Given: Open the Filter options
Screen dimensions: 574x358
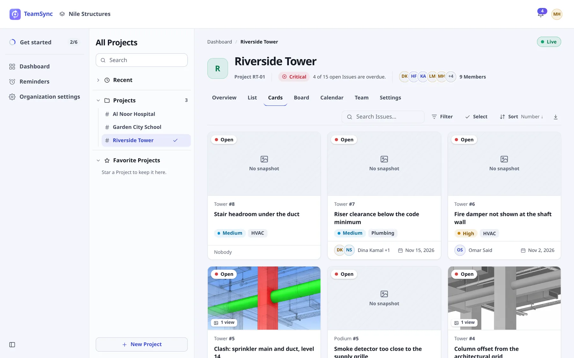Looking at the screenshot, I should pyautogui.click(x=442, y=117).
